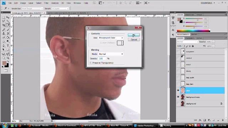
Task: Create new adjustment layer from Layers footer
Action: 209,120
